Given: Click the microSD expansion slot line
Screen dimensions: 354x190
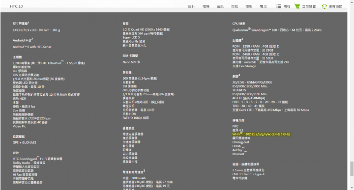Looking at the screenshot, I should click(x=261, y=62).
